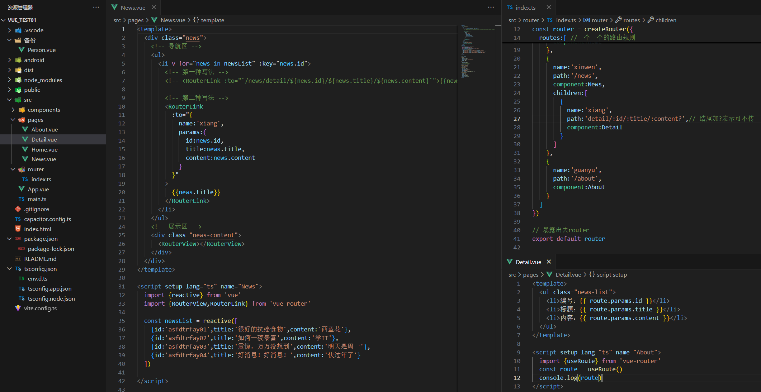Screen dimensions: 761x392
Task: Collapse the VUE_TEST01 root folder
Action: coord(4,20)
